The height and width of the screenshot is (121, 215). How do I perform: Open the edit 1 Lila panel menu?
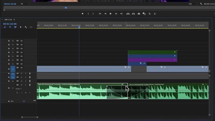(x=14, y=19)
